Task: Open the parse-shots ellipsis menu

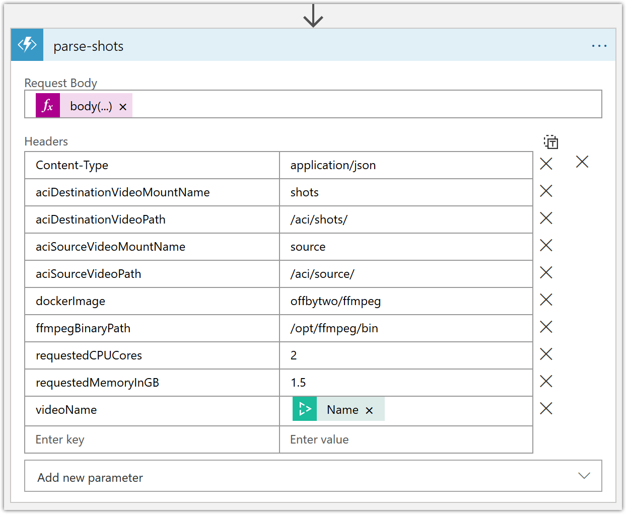Action: click(x=599, y=45)
